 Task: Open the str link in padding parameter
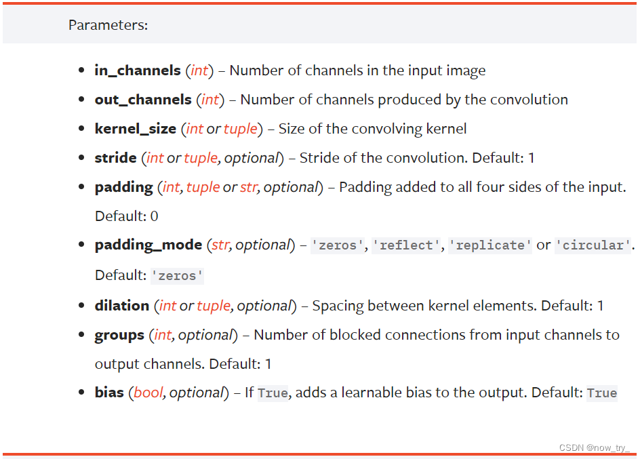coord(249,187)
